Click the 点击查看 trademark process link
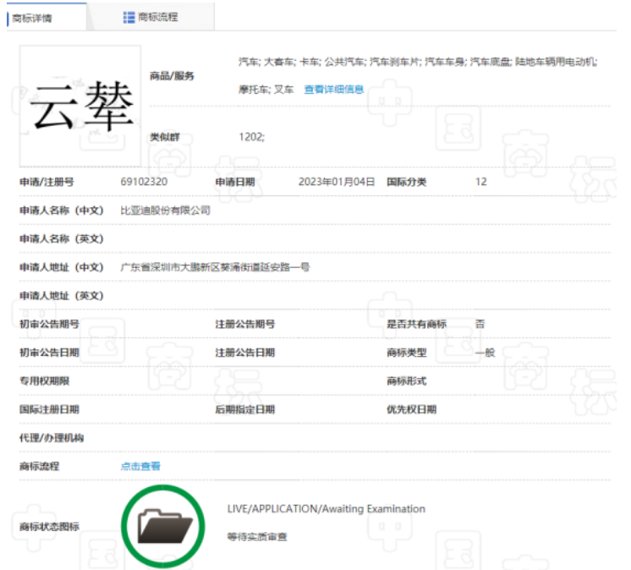 tap(140, 466)
